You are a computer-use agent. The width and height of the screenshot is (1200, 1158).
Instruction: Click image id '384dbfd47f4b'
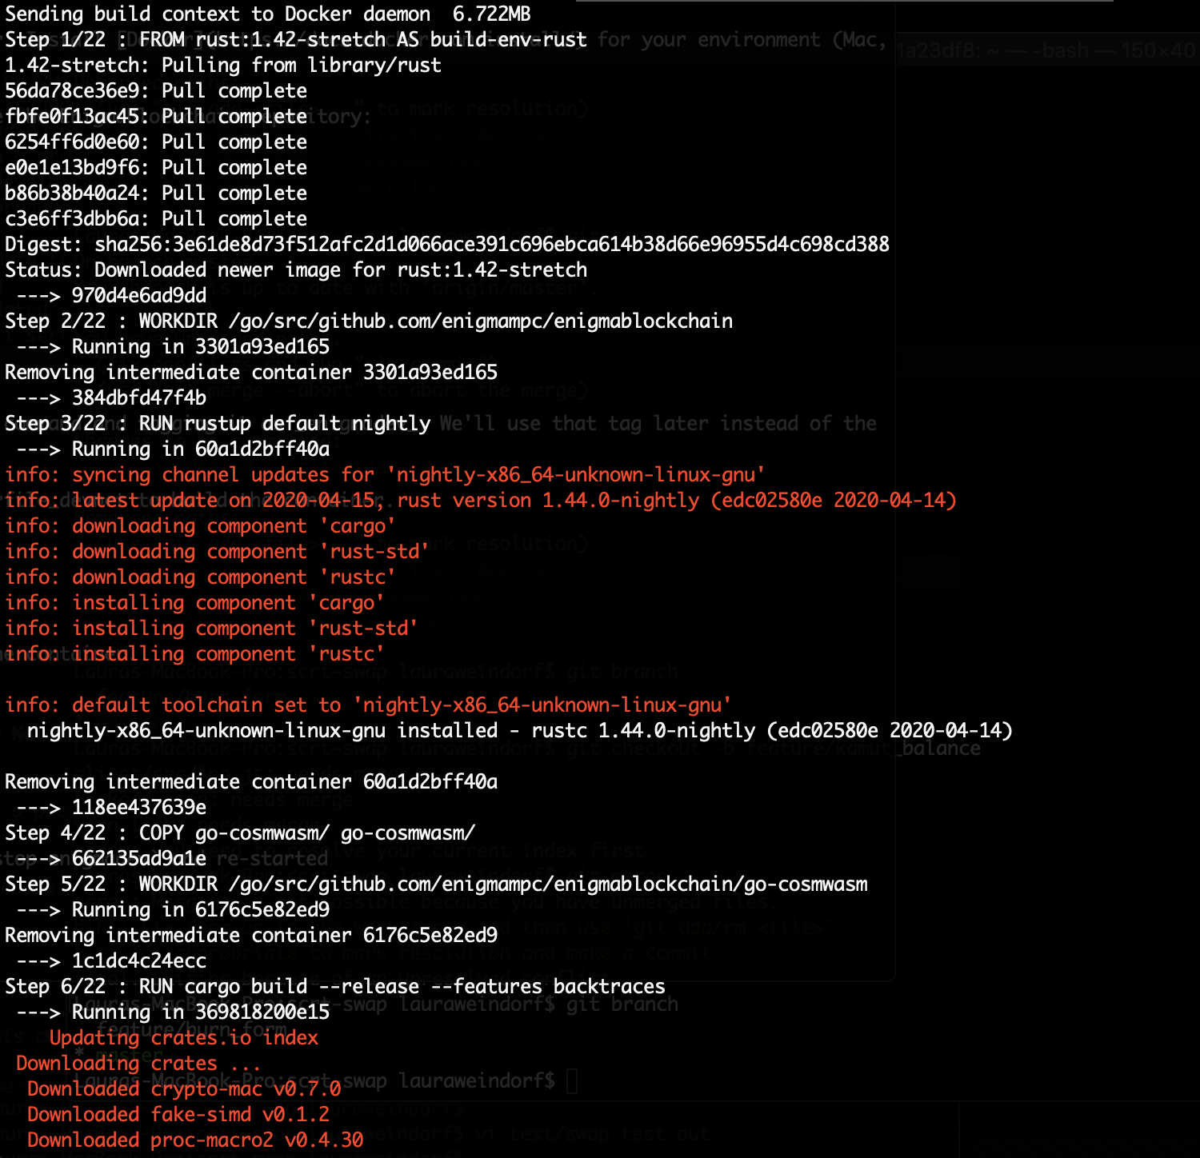tap(139, 398)
